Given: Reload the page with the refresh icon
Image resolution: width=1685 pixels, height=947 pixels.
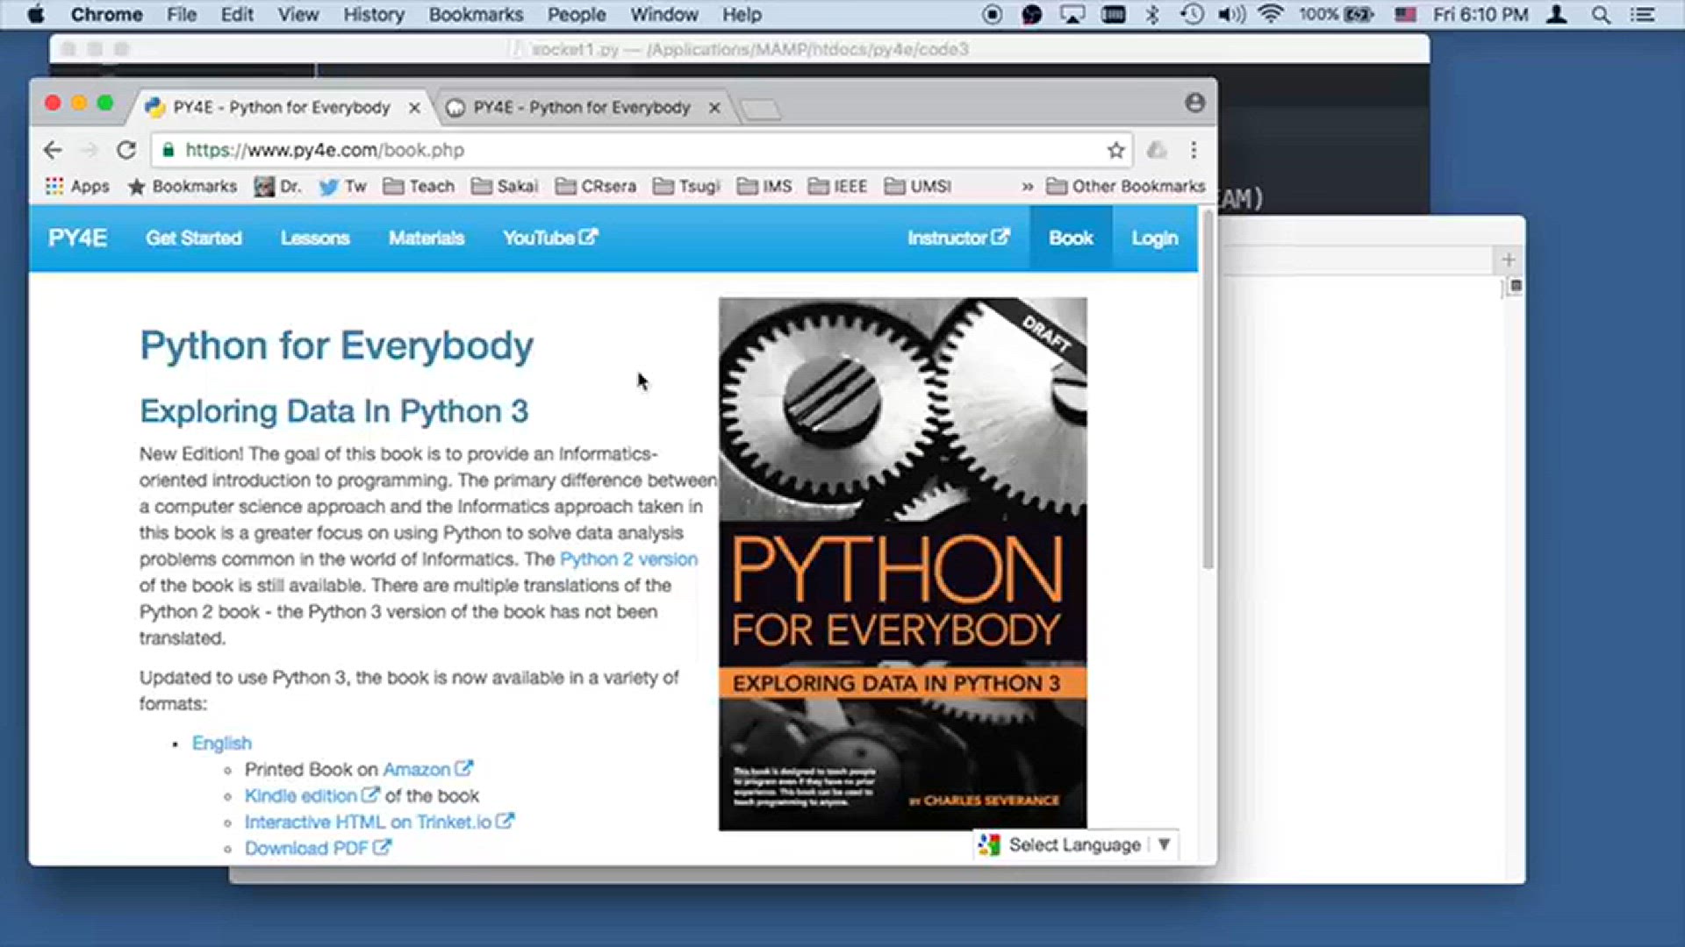Looking at the screenshot, I should point(126,150).
